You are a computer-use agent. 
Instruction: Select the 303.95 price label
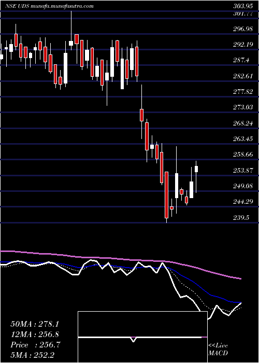243,6
